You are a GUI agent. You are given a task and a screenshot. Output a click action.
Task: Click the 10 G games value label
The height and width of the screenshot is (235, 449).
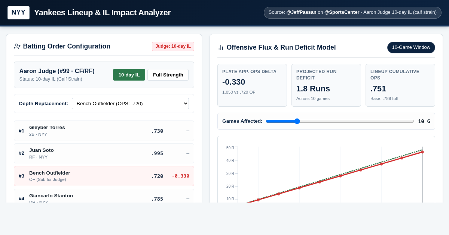coord(424,121)
